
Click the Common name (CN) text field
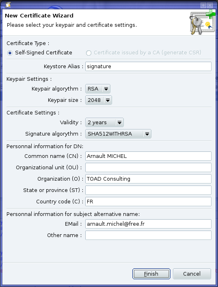click(148, 156)
